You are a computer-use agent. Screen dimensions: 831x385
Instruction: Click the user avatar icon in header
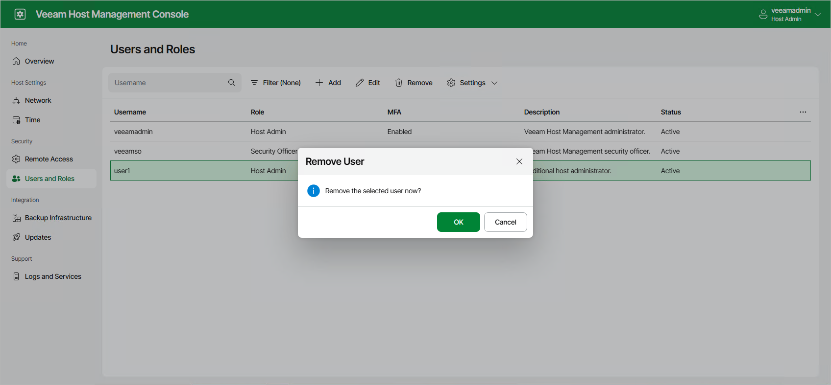[763, 14]
